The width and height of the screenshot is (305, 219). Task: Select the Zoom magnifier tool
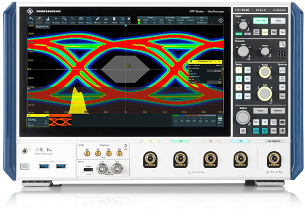(x=64, y=20)
